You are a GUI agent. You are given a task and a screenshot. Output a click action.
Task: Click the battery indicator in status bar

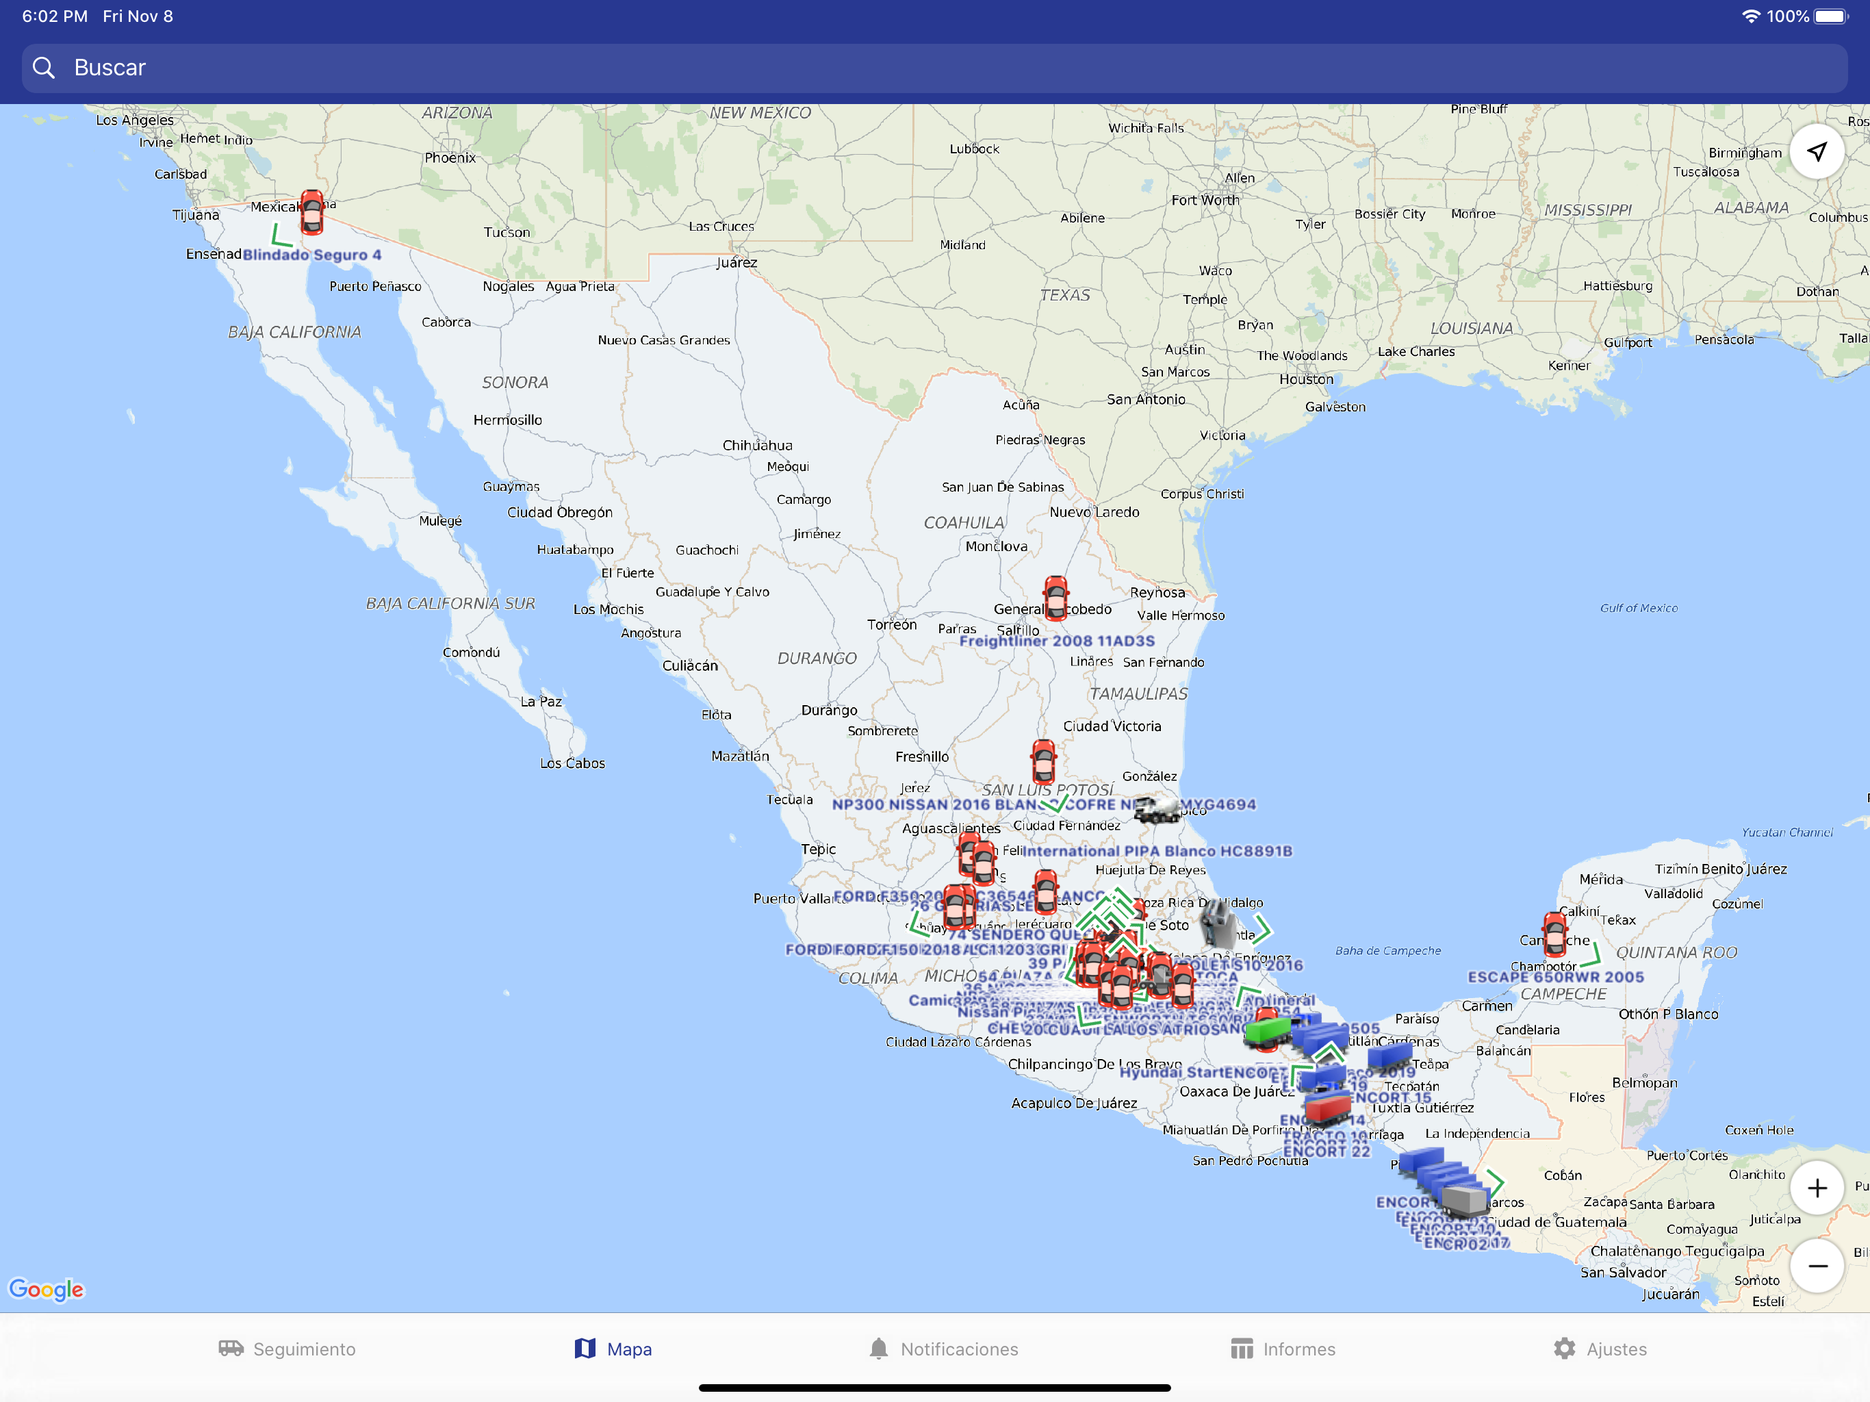[1830, 16]
